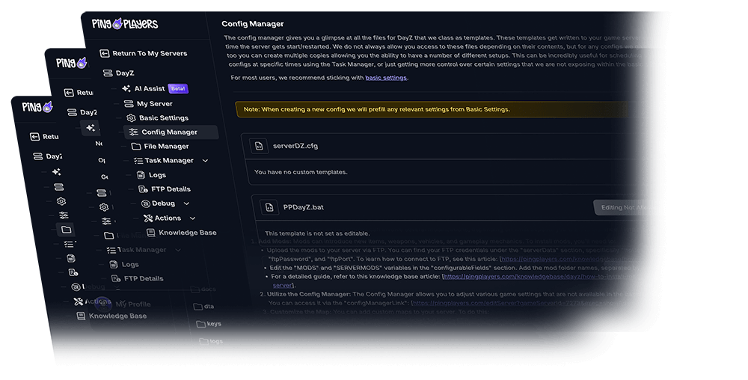Click gear icon in middle panel sidebar

click(103, 207)
